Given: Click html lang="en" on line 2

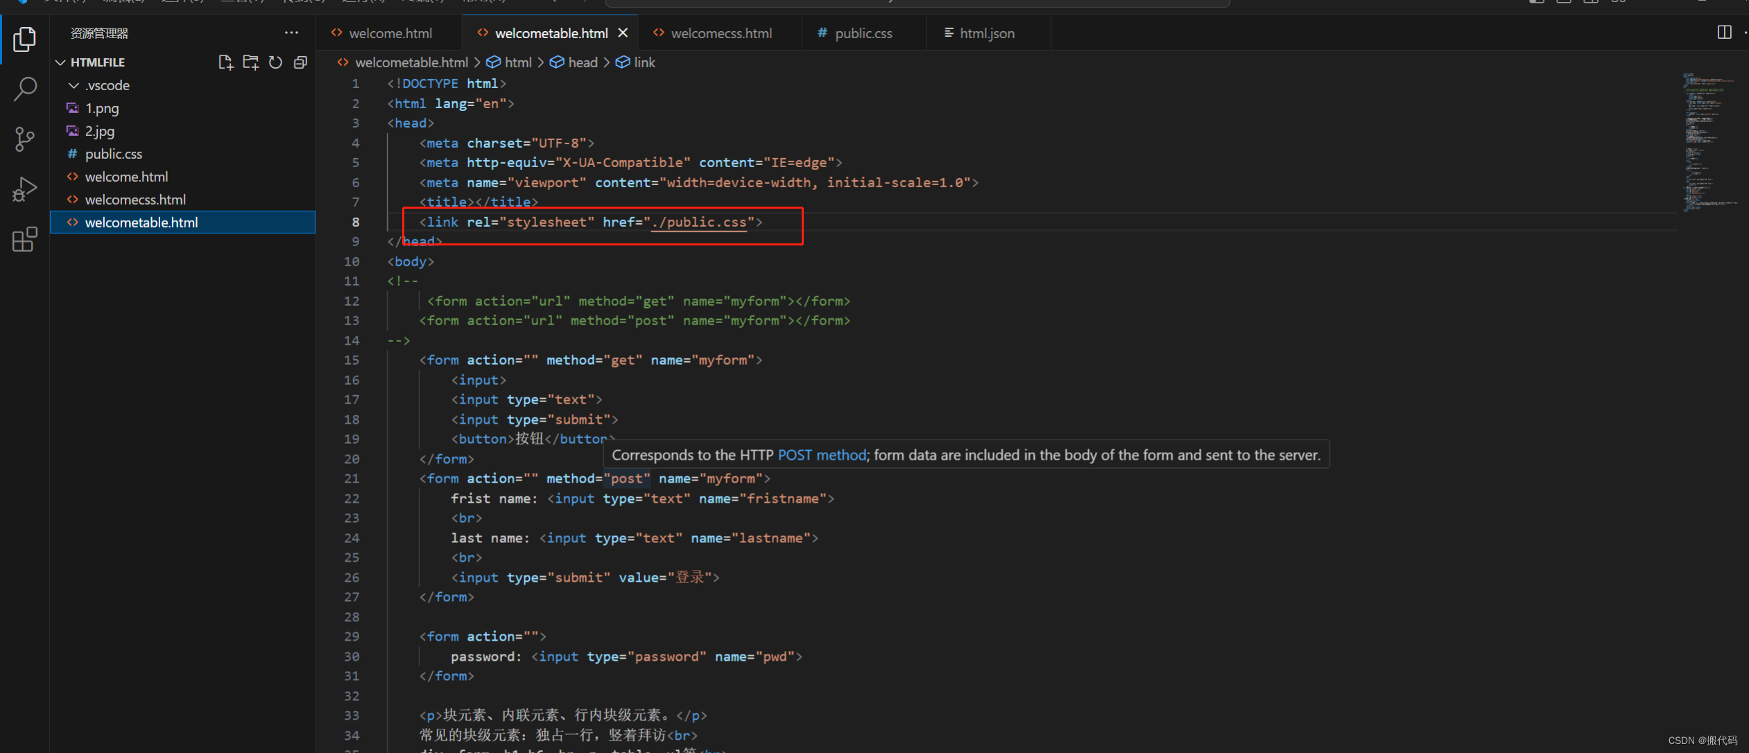Looking at the screenshot, I should click(x=451, y=103).
